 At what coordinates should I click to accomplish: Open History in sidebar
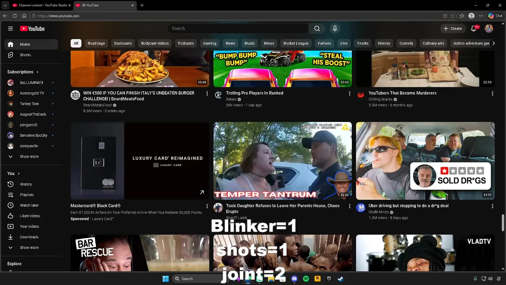32,184
